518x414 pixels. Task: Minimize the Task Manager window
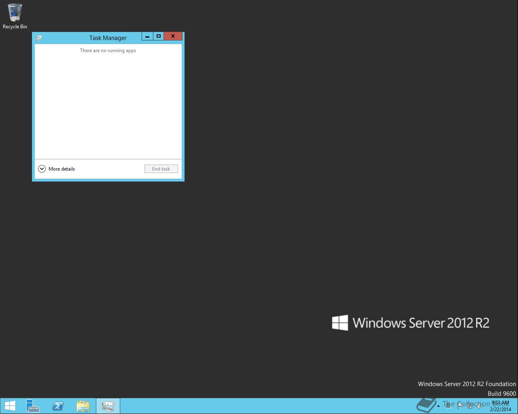click(x=147, y=36)
